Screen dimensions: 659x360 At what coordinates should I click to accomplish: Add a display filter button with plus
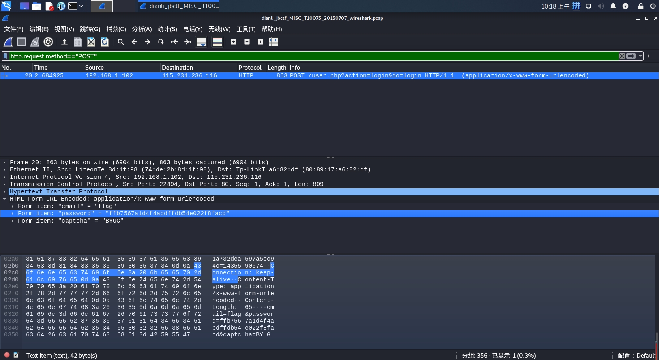point(648,56)
